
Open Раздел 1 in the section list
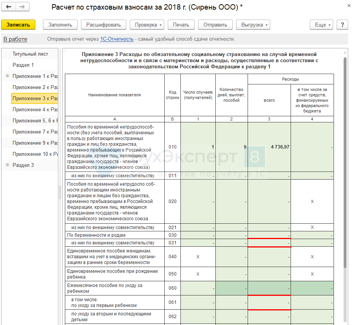23,65
